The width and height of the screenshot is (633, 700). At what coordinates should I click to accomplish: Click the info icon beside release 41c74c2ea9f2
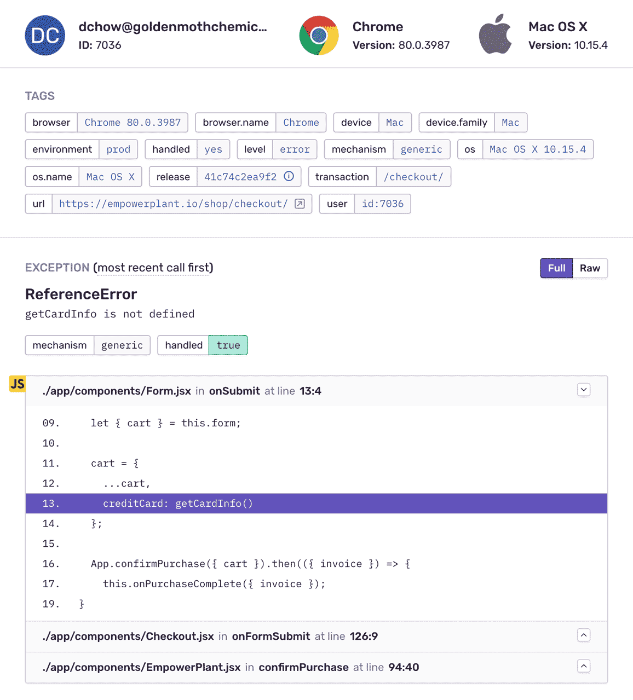pyautogui.click(x=289, y=176)
